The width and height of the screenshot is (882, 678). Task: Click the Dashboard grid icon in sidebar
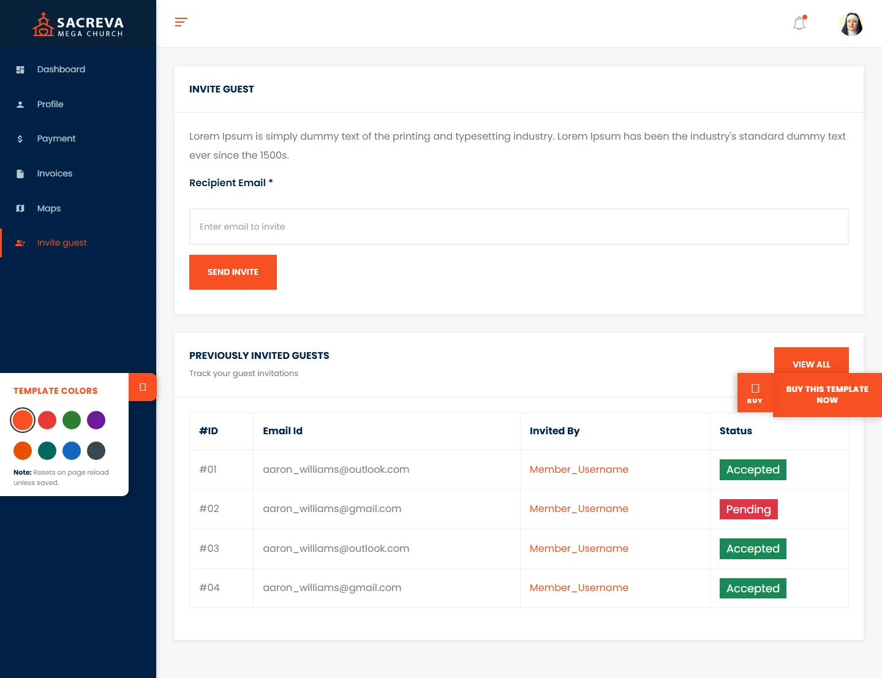click(20, 70)
